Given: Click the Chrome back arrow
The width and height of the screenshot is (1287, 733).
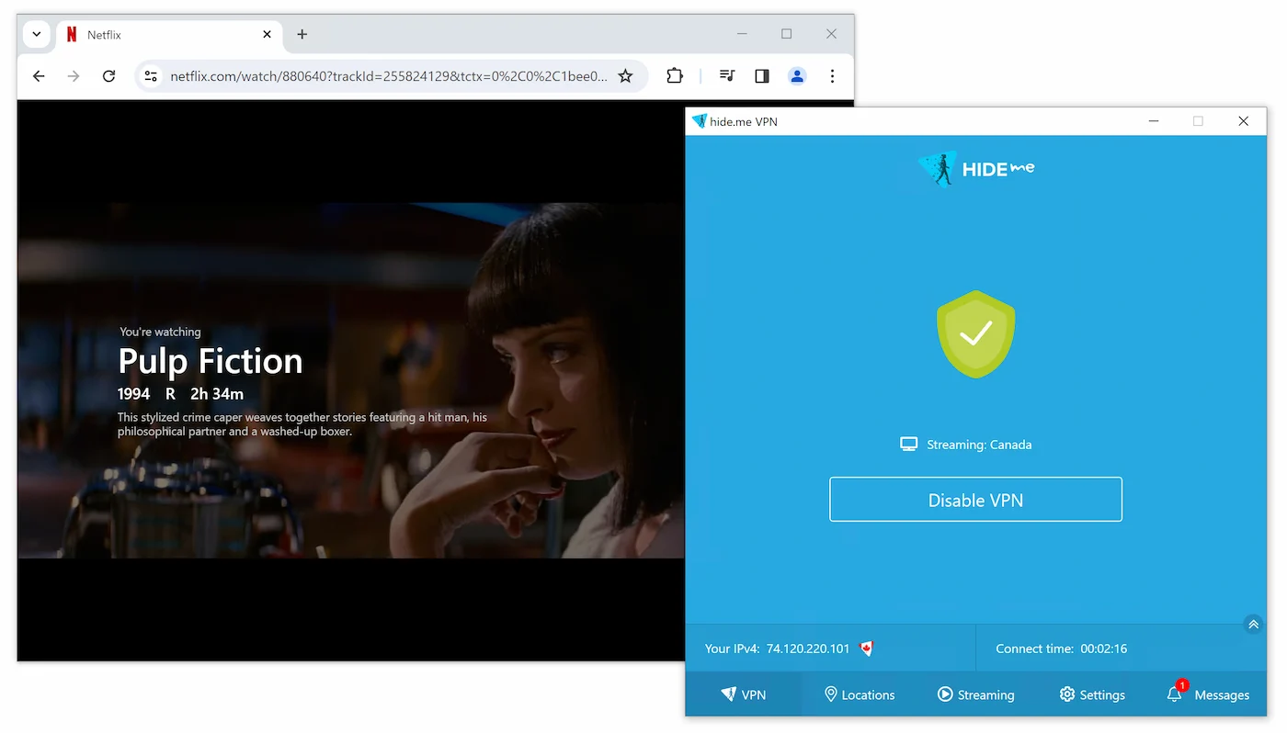Looking at the screenshot, I should [39, 76].
